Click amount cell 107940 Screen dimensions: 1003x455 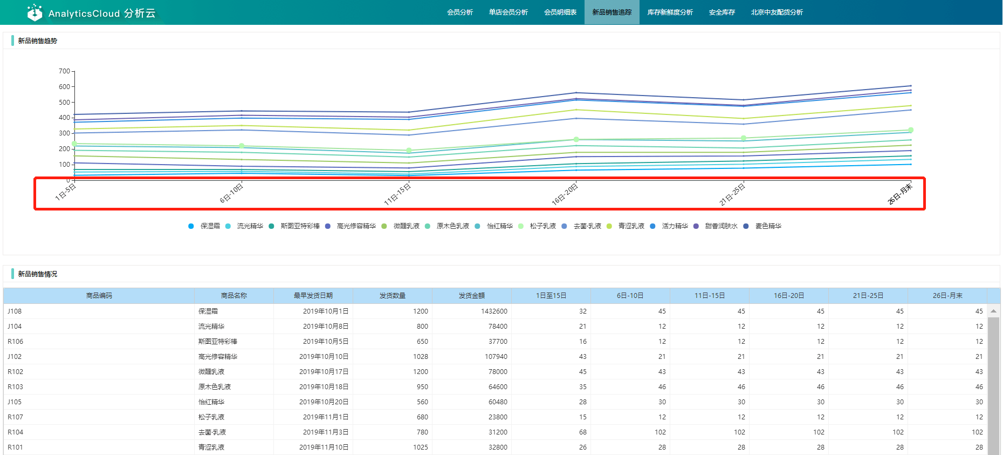pyautogui.click(x=472, y=357)
